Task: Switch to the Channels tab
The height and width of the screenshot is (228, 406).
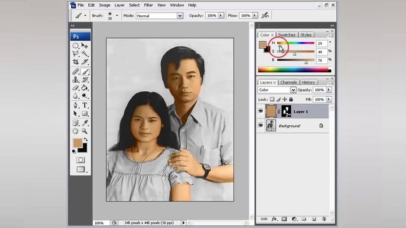Action: 289,82
